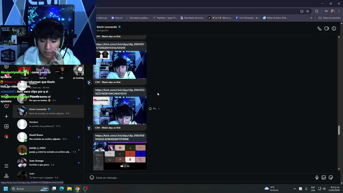
Task: Open Discord bookmark
Action: (117, 18)
